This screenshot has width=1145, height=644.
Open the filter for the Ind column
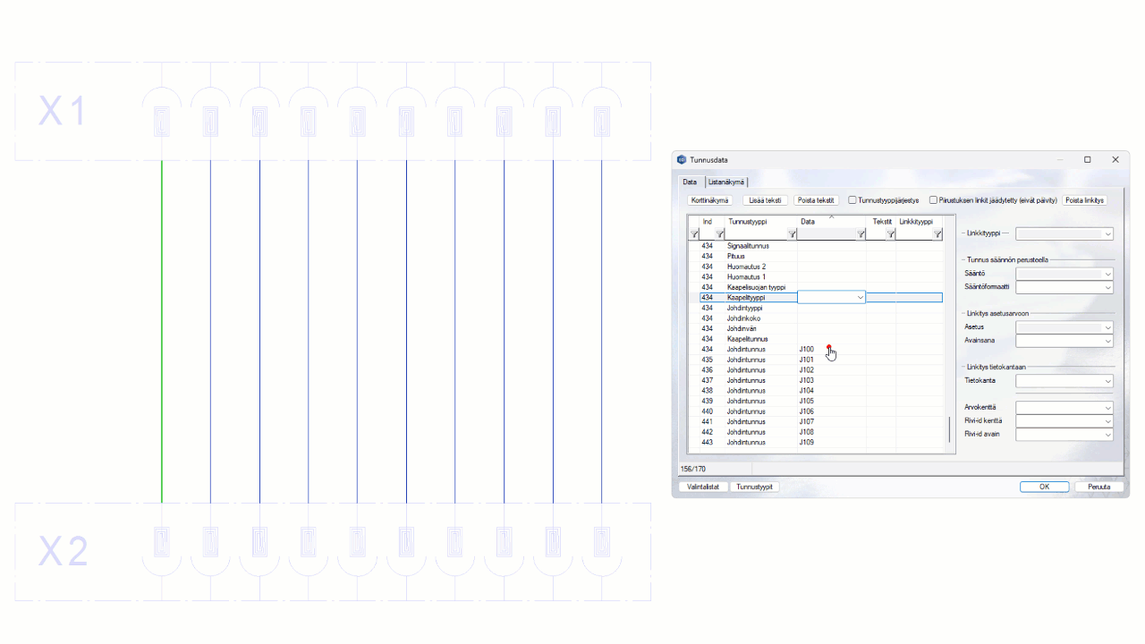719,234
